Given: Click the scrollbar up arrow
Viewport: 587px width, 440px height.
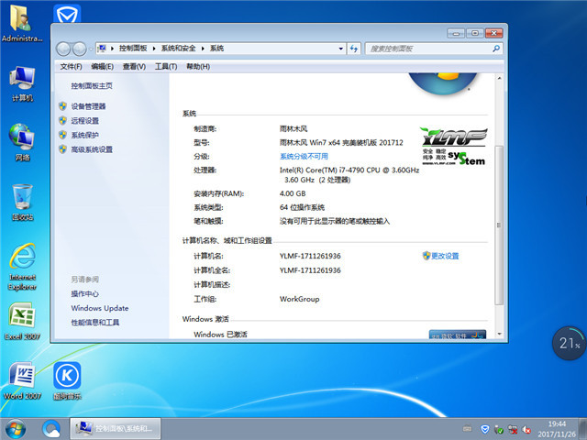Looking at the screenshot, I should [499, 78].
